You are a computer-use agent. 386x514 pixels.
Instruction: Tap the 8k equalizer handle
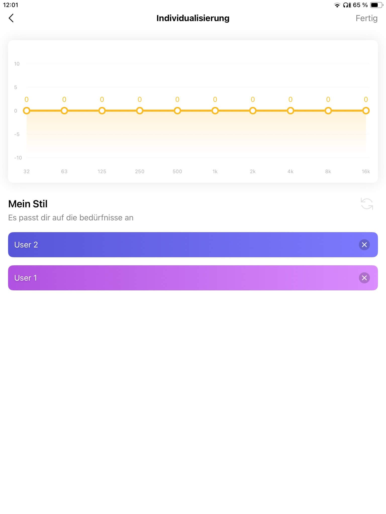(328, 111)
